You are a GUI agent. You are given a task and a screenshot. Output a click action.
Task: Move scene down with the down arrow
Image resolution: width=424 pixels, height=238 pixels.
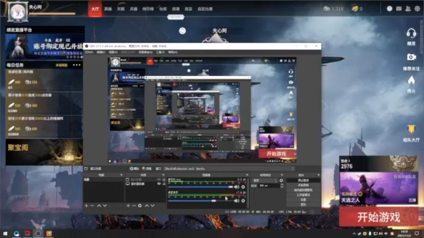coord(105,206)
